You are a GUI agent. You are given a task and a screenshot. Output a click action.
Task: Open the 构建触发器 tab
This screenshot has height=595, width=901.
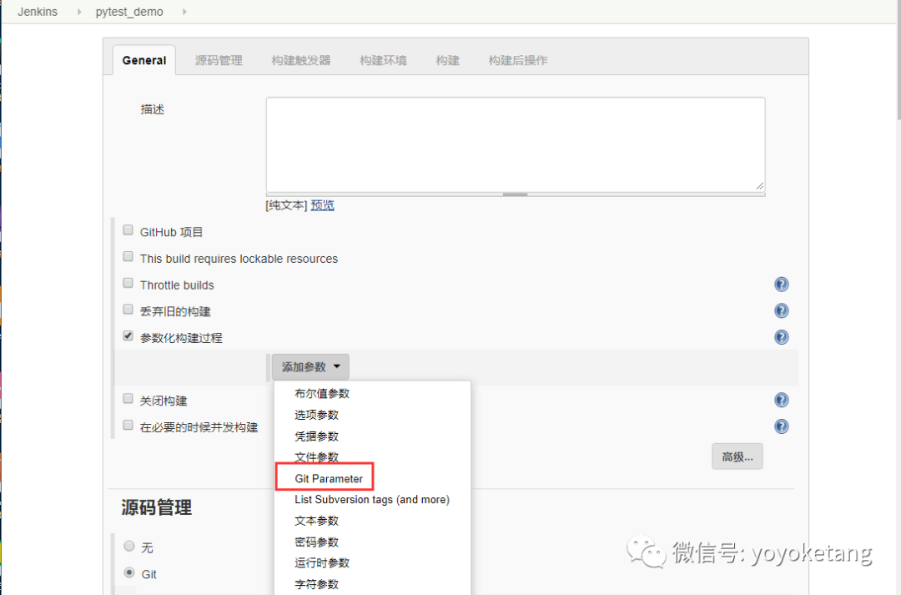[301, 60]
